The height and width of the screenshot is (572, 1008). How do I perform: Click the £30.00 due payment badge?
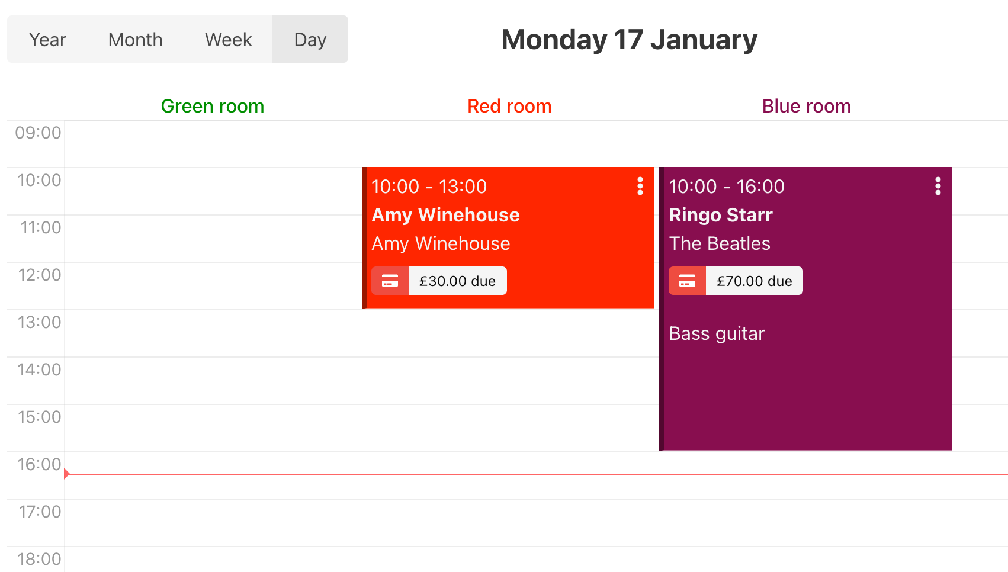pos(457,281)
